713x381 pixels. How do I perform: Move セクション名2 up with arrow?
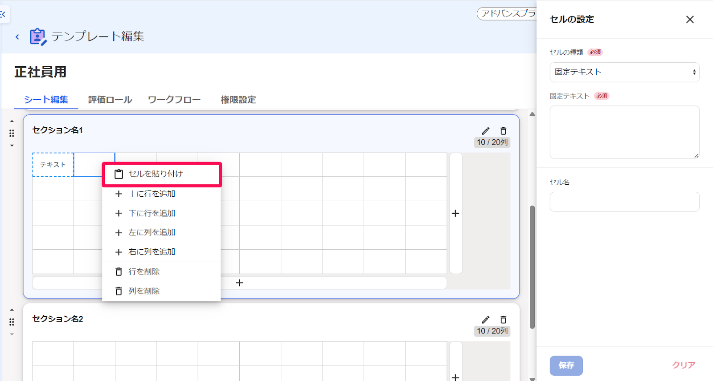tap(12, 310)
